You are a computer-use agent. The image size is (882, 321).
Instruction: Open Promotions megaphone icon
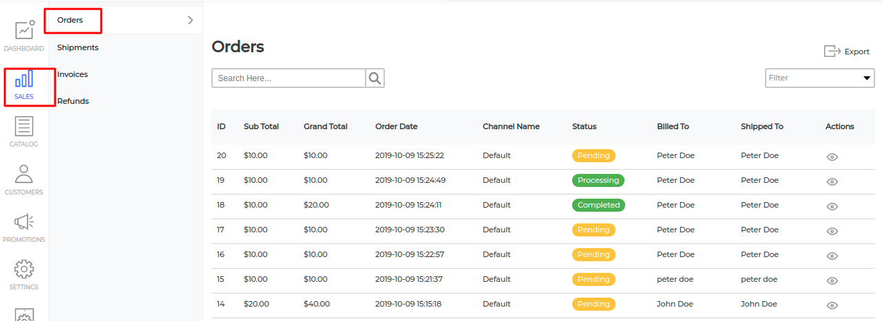24,221
